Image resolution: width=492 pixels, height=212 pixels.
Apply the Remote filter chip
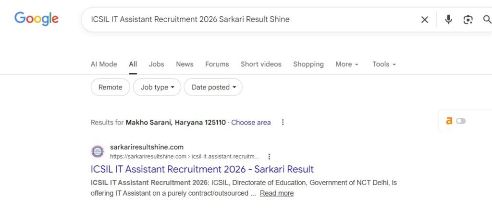pyautogui.click(x=110, y=87)
